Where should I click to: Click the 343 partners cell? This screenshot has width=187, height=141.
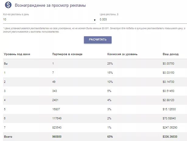coord(54,91)
